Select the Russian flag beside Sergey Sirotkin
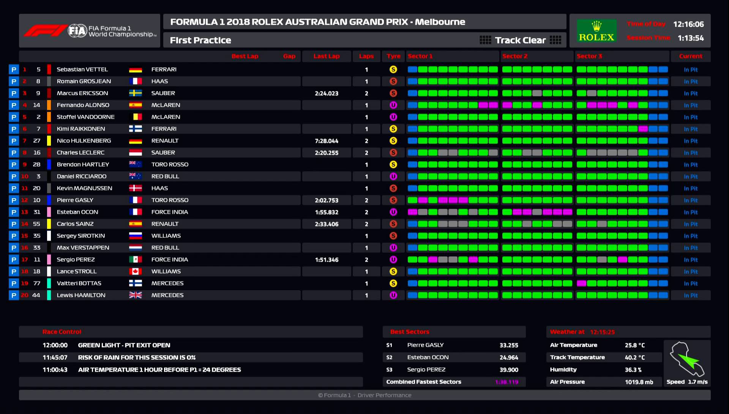The height and width of the screenshot is (414, 729). tap(136, 236)
